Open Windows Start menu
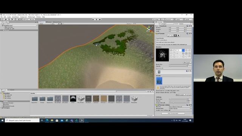 2,121
